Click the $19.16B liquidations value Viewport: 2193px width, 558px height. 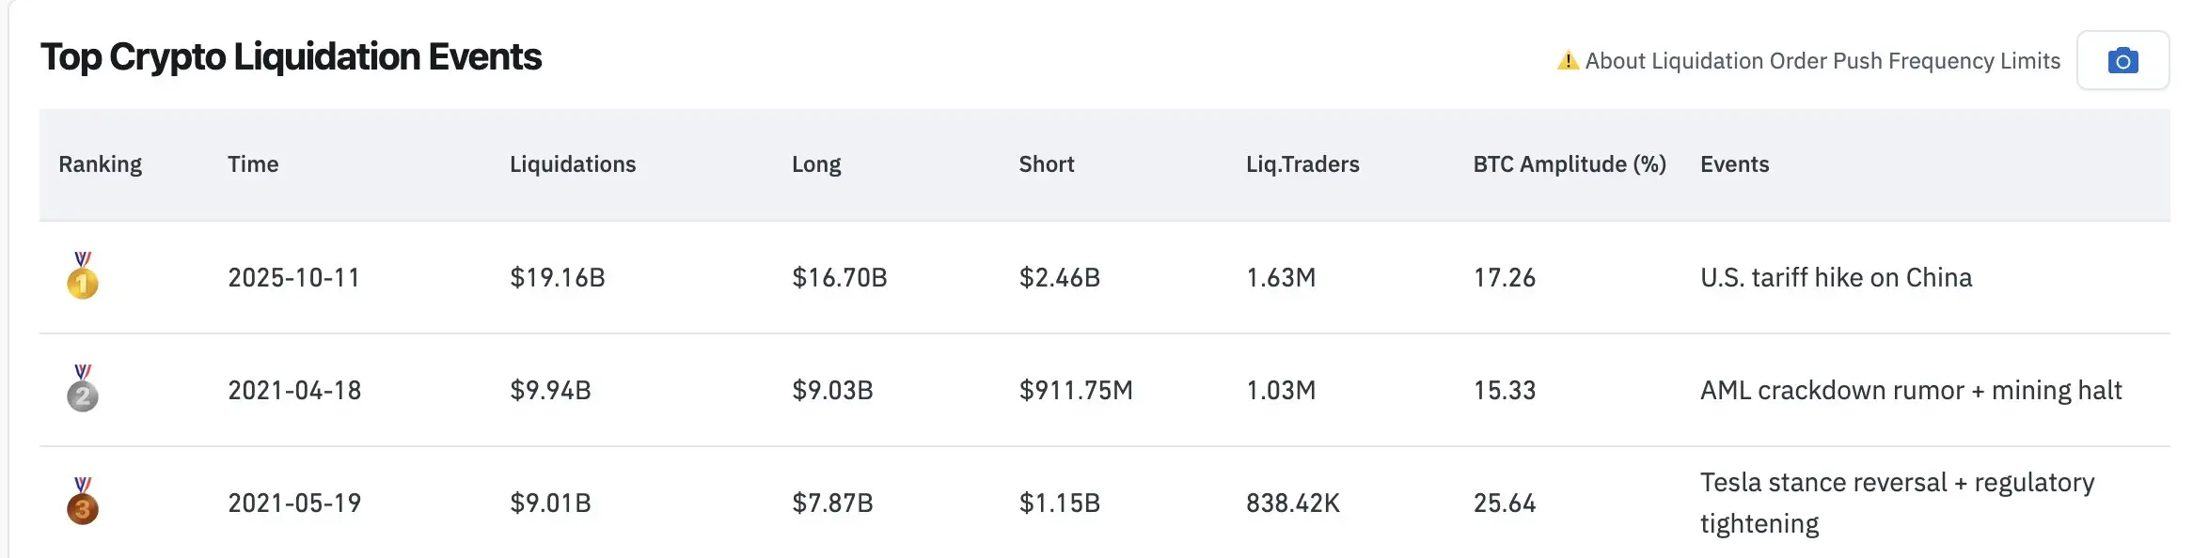point(558,278)
